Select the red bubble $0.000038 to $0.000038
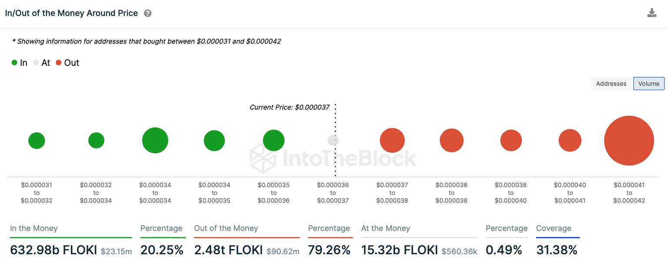The width and height of the screenshot is (668, 273). click(451, 141)
